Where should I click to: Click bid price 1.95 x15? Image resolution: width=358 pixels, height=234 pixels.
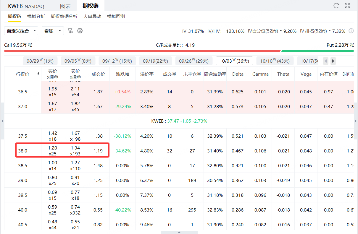(x=52, y=92)
